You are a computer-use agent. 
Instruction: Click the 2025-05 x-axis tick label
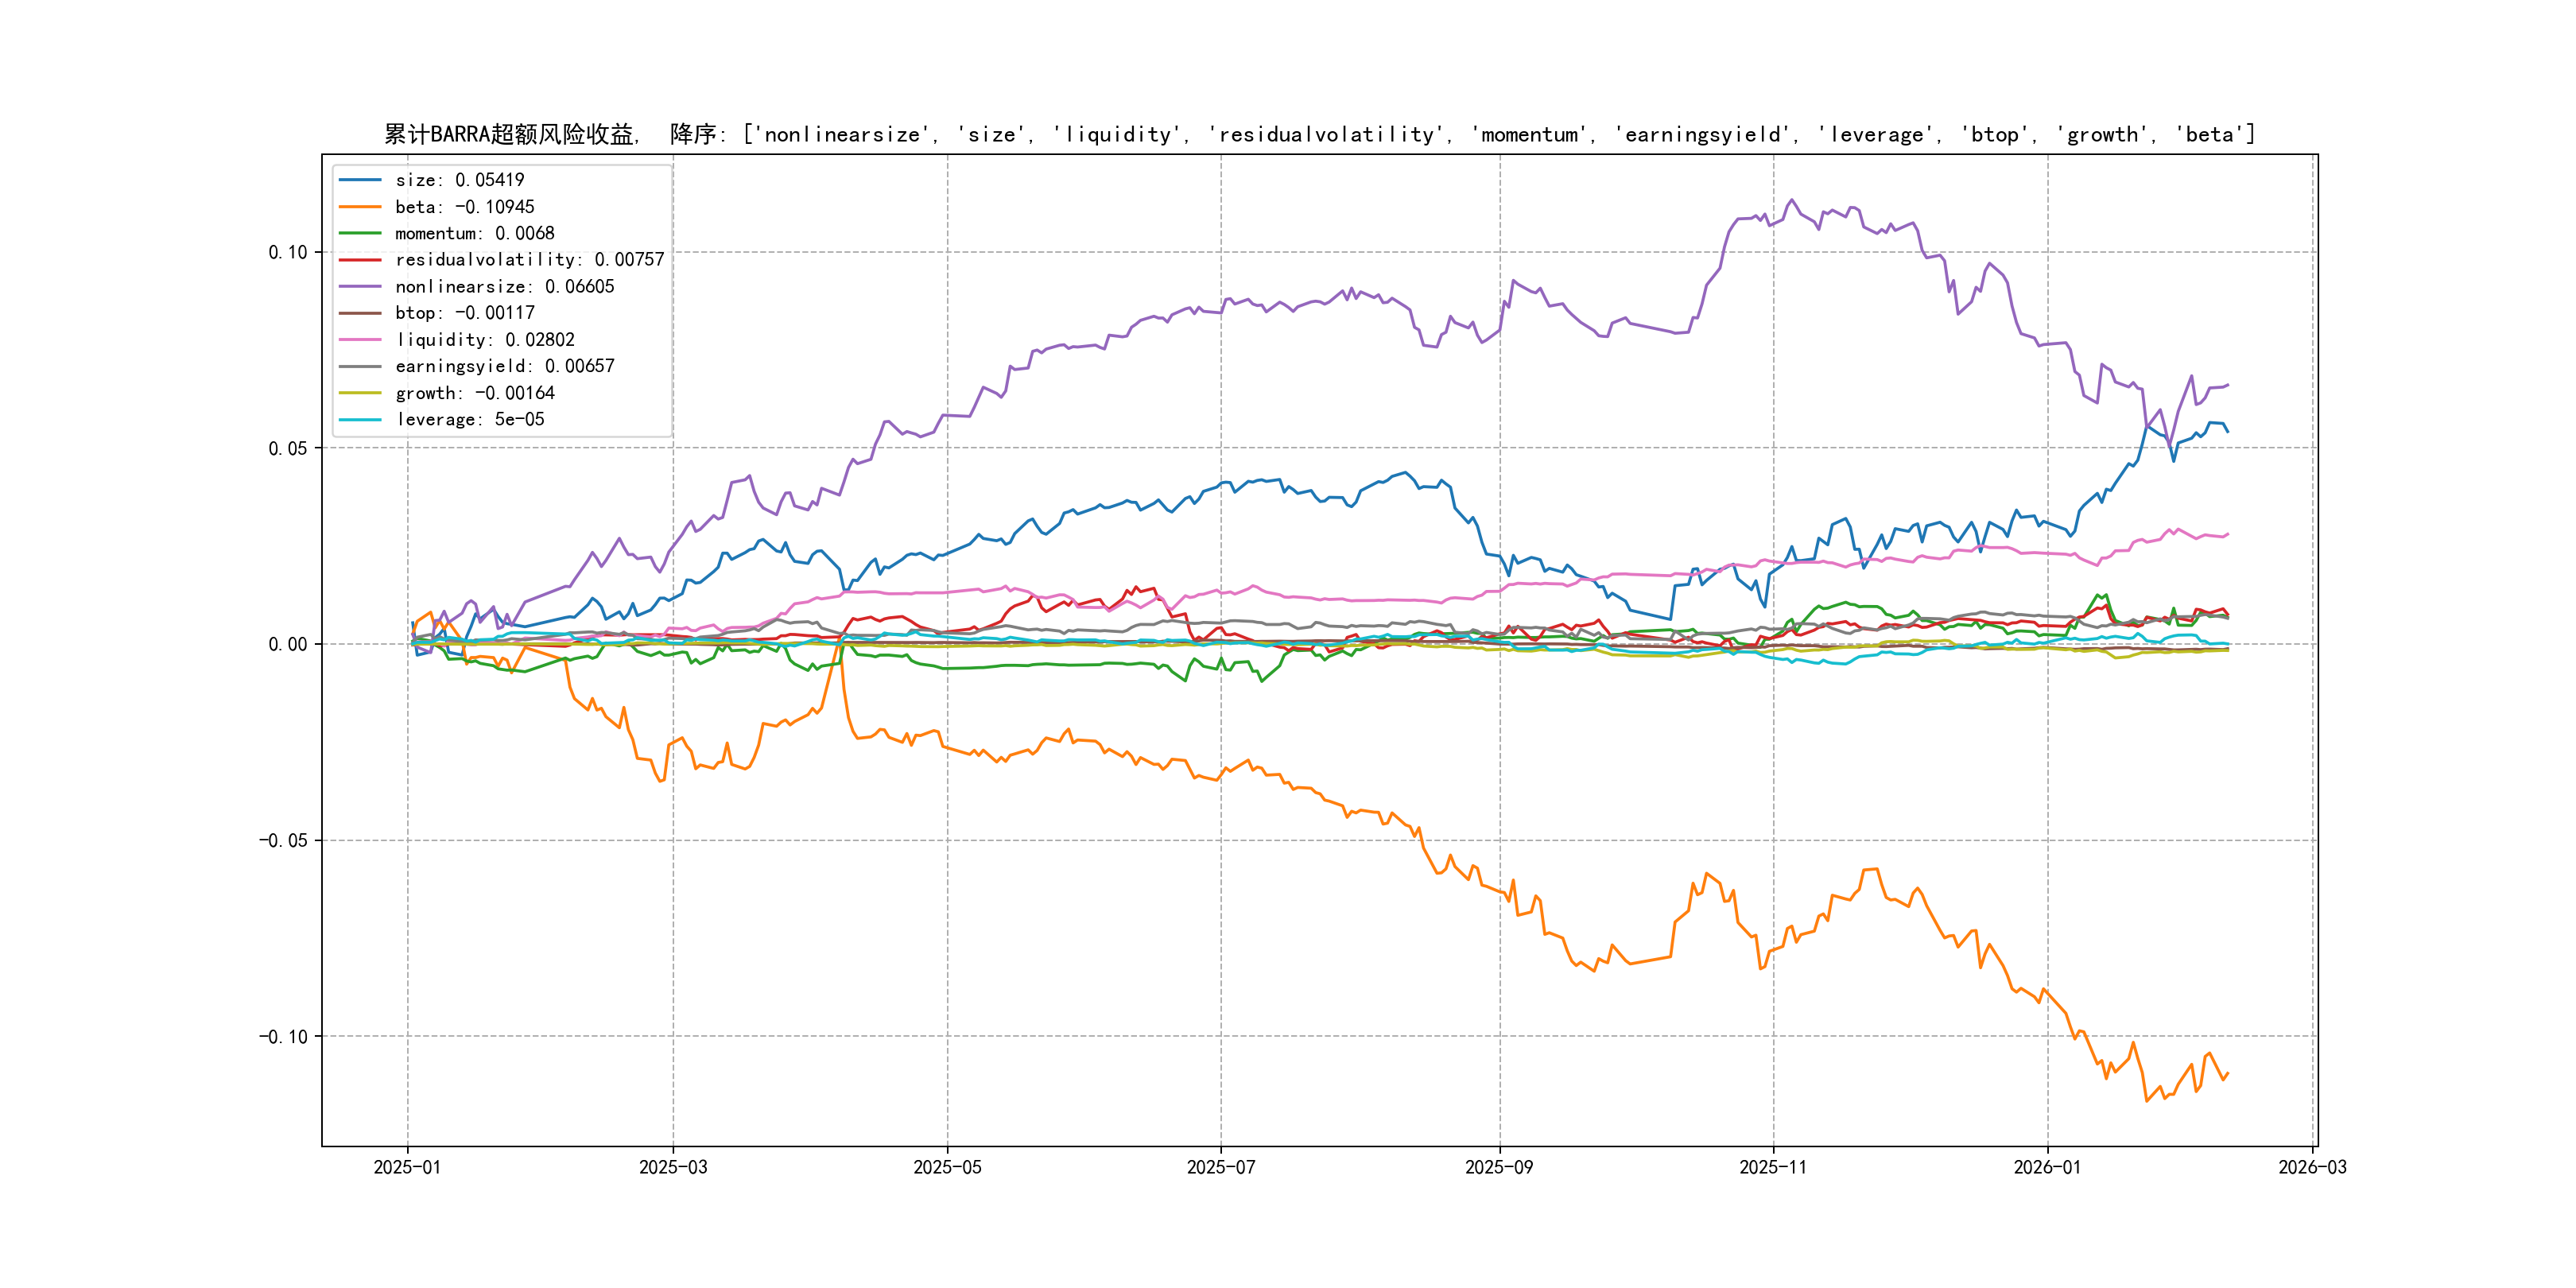(947, 1167)
